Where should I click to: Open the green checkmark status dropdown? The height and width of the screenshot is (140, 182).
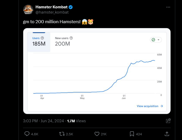156,40
